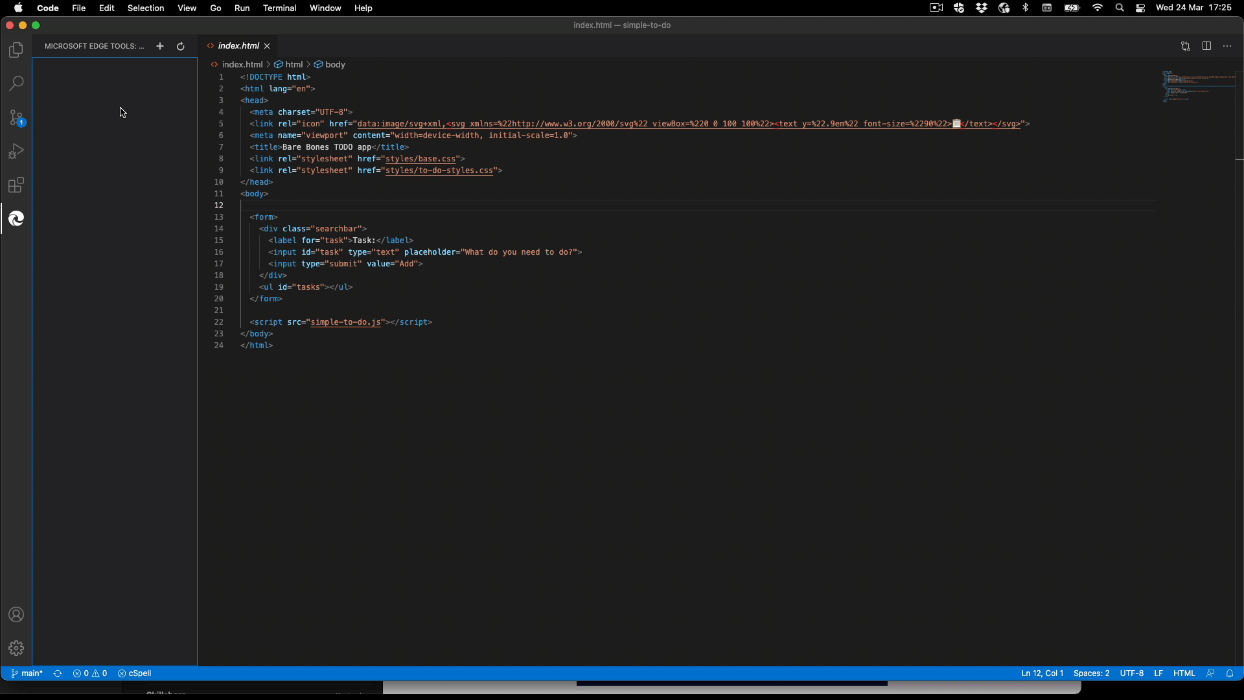Refresh the Edge Tools targets list
The width and height of the screenshot is (1244, 700).
pos(181,46)
